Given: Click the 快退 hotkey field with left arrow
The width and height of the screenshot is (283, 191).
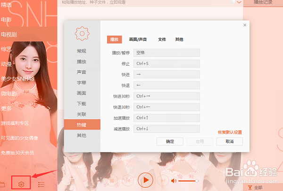Looking at the screenshot, I should 166,85.
